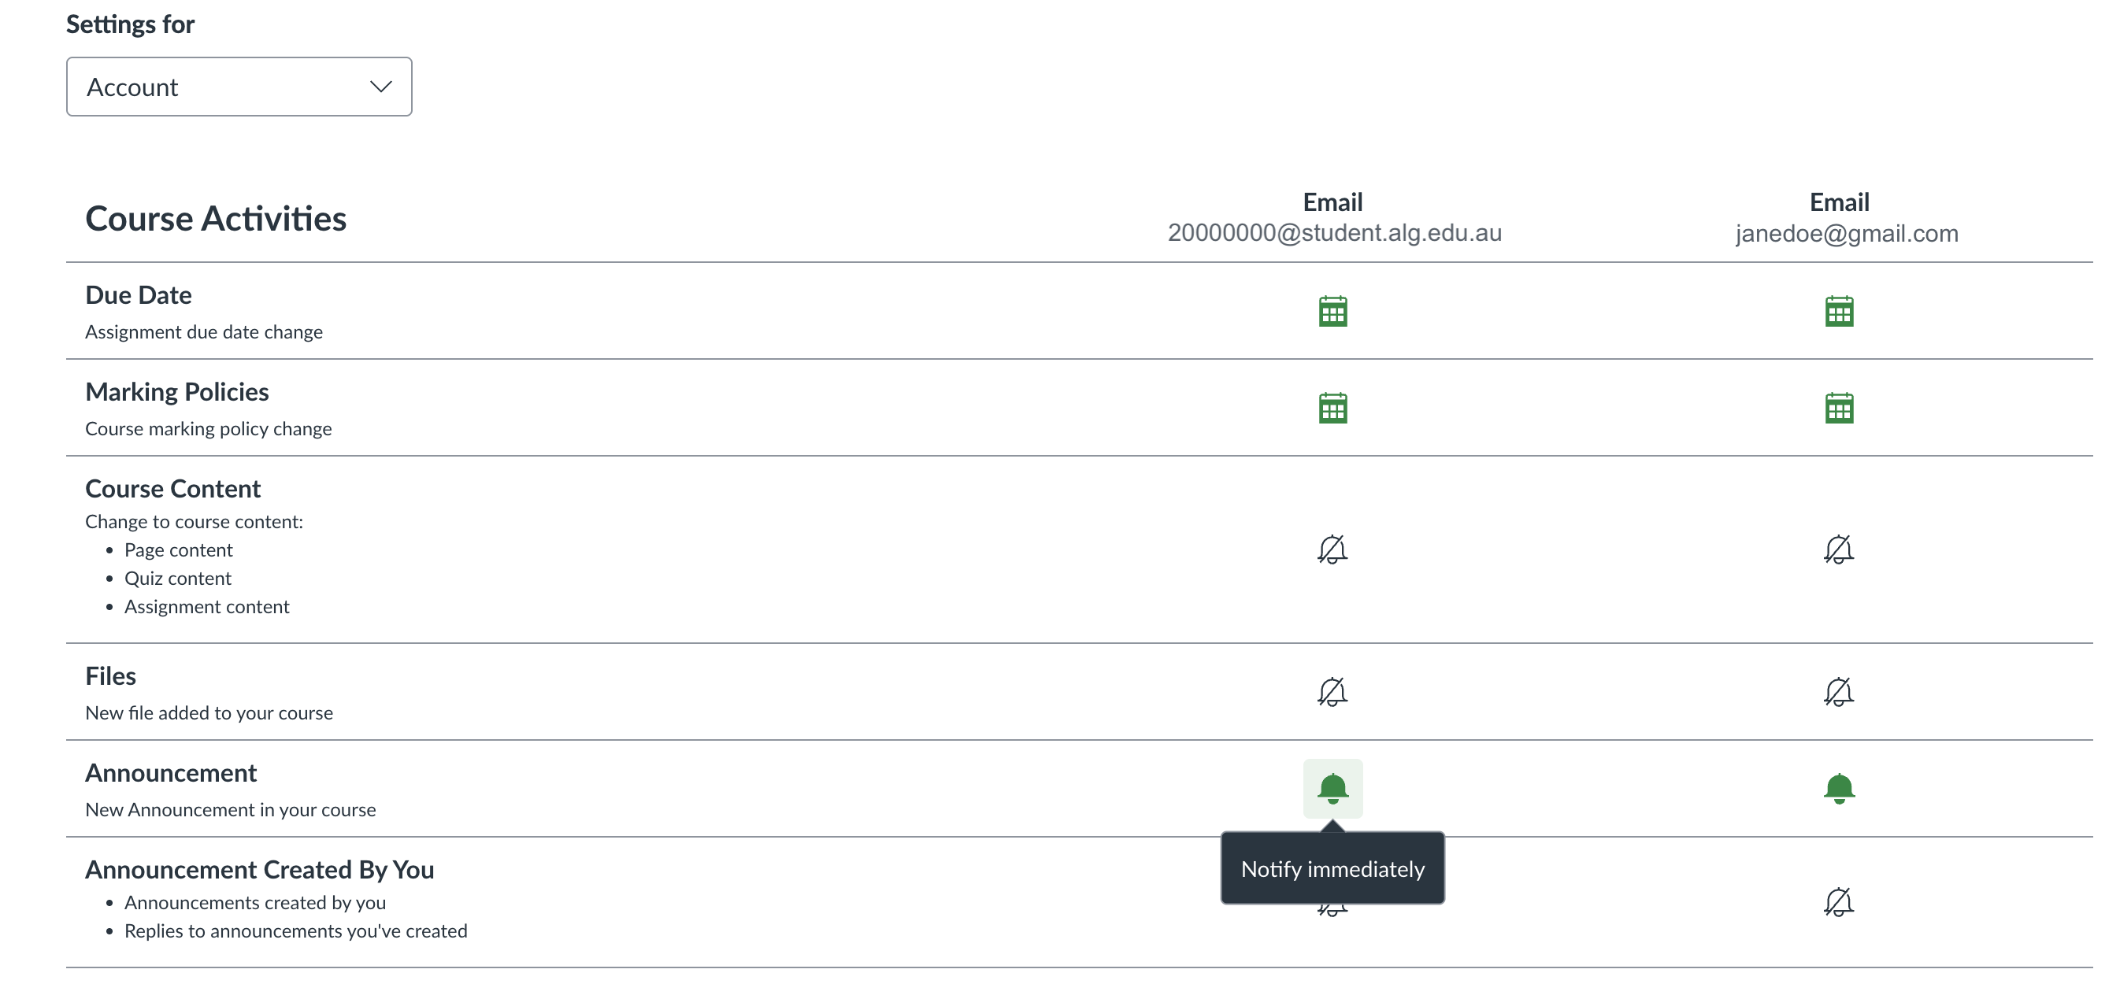Click the chevron arrow in Account selector

(x=380, y=87)
